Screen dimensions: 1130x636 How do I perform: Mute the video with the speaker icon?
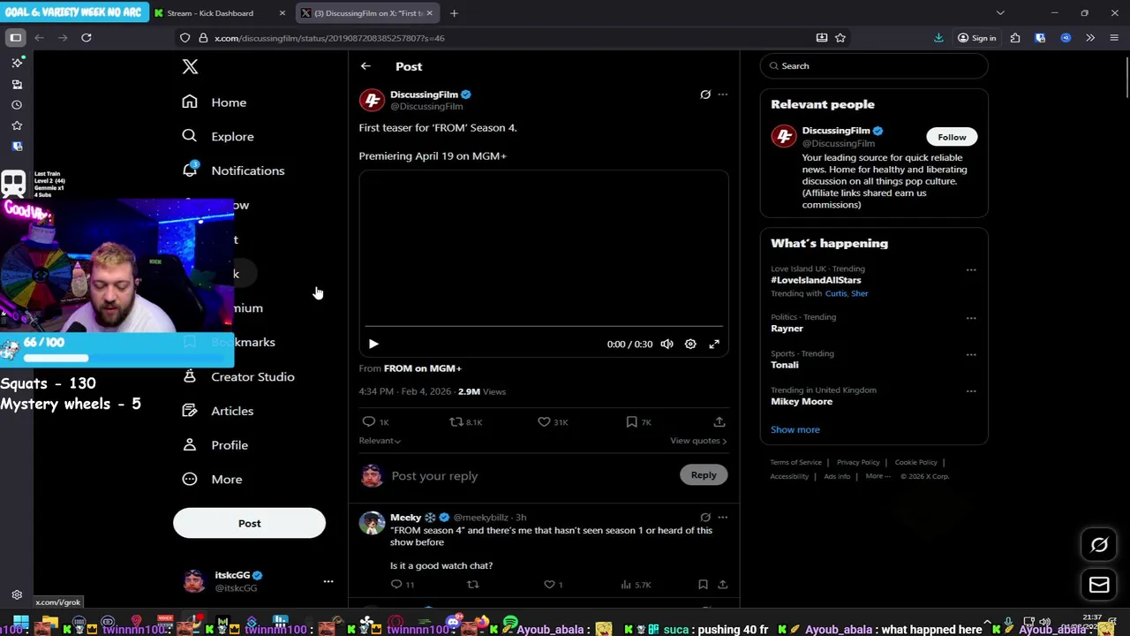(x=667, y=344)
